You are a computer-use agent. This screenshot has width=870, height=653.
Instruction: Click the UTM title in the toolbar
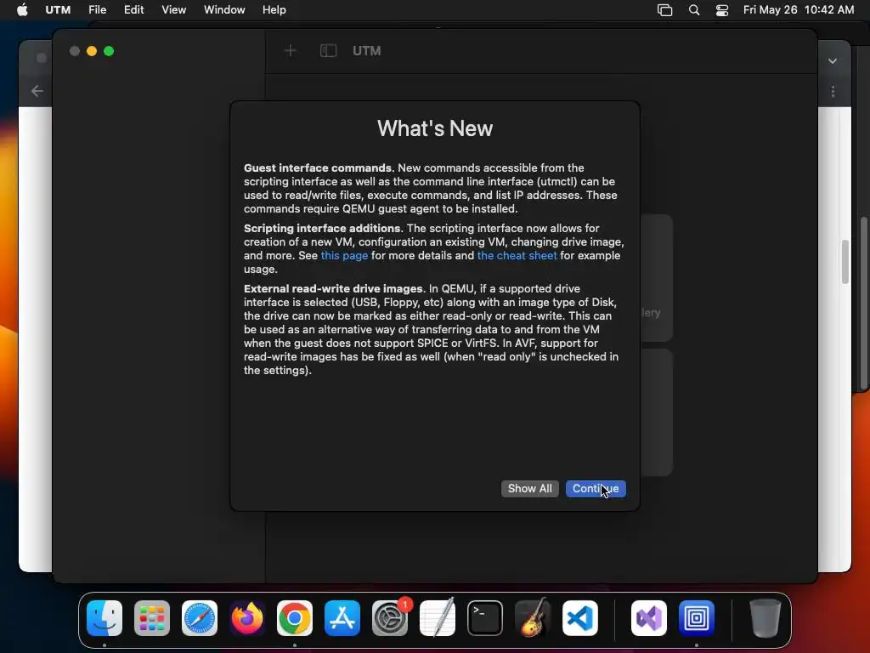coord(367,51)
